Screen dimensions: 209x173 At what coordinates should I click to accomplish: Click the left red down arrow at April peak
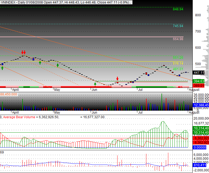click(x=22, y=52)
